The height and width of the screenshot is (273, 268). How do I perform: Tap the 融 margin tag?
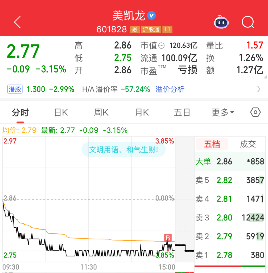pos(135,29)
